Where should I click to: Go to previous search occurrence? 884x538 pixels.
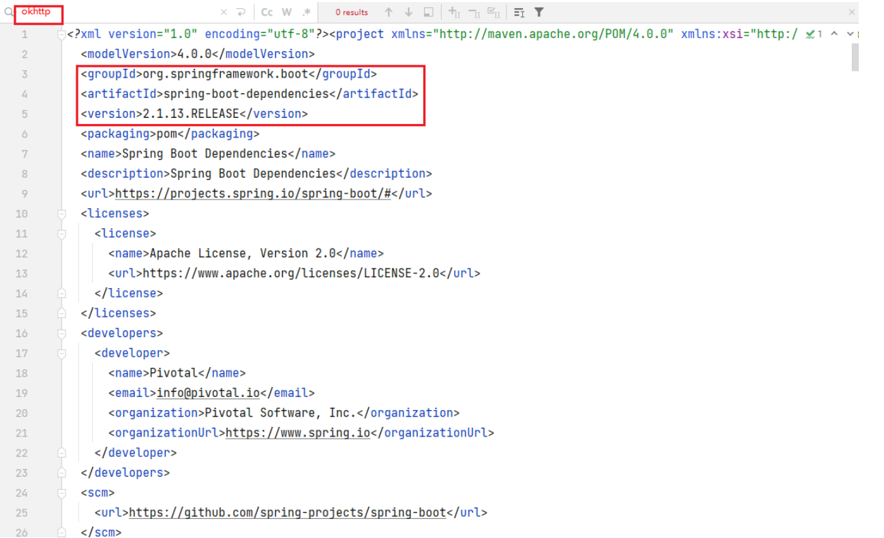coord(388,12)
